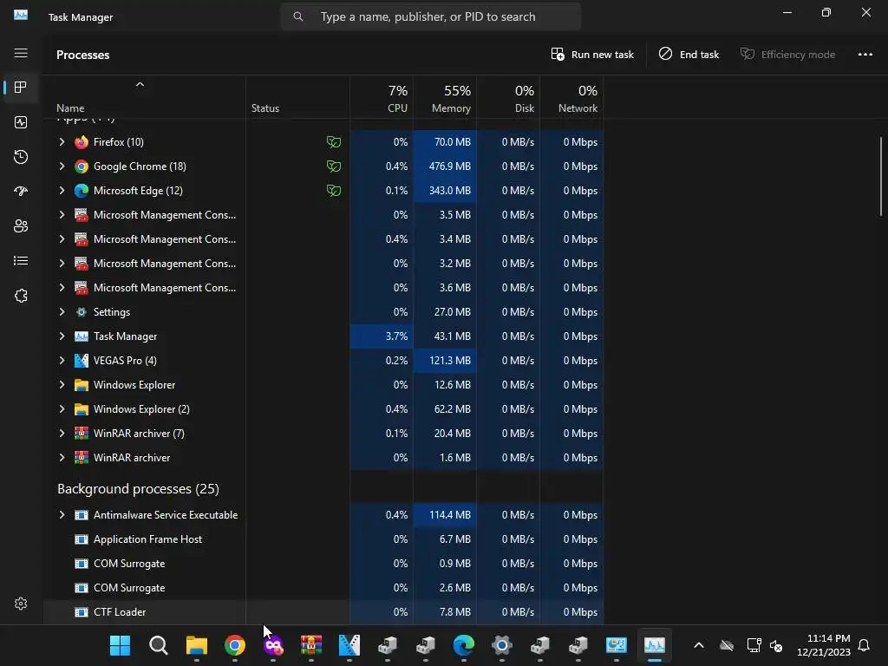888x666 pixels.
Task: Select the 121.3 MB memory cell
Action: (x=445, y=361)
